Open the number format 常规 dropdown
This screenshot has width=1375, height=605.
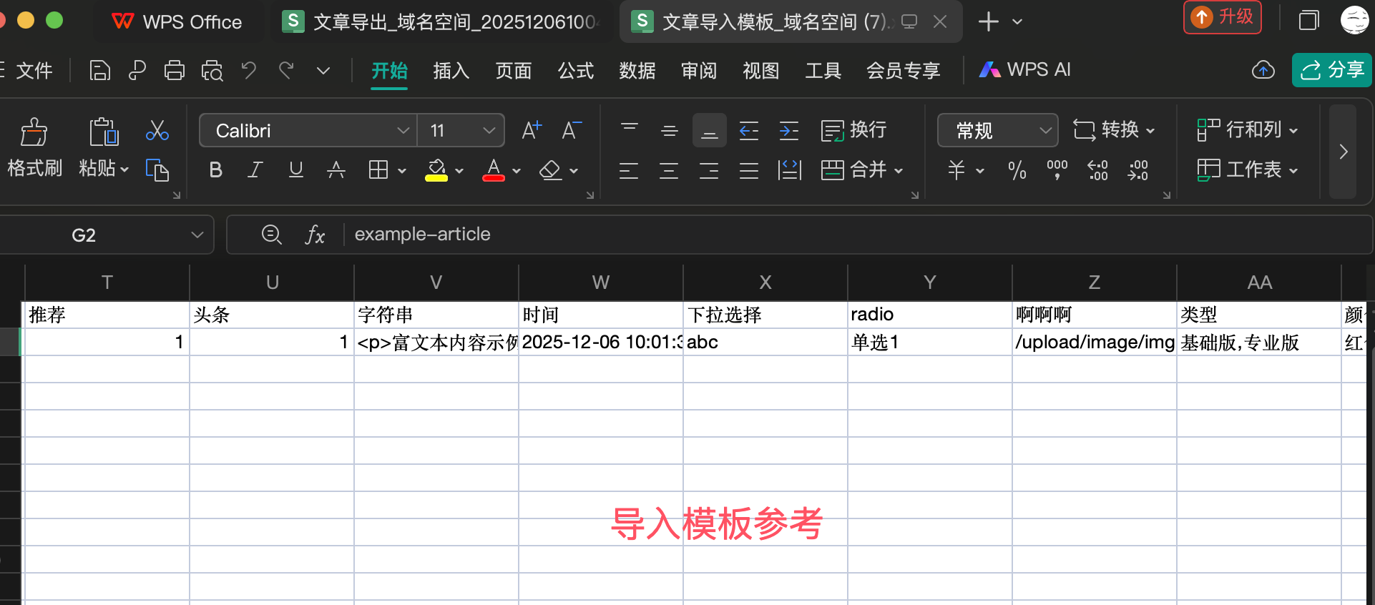[x=1045, y=131]
